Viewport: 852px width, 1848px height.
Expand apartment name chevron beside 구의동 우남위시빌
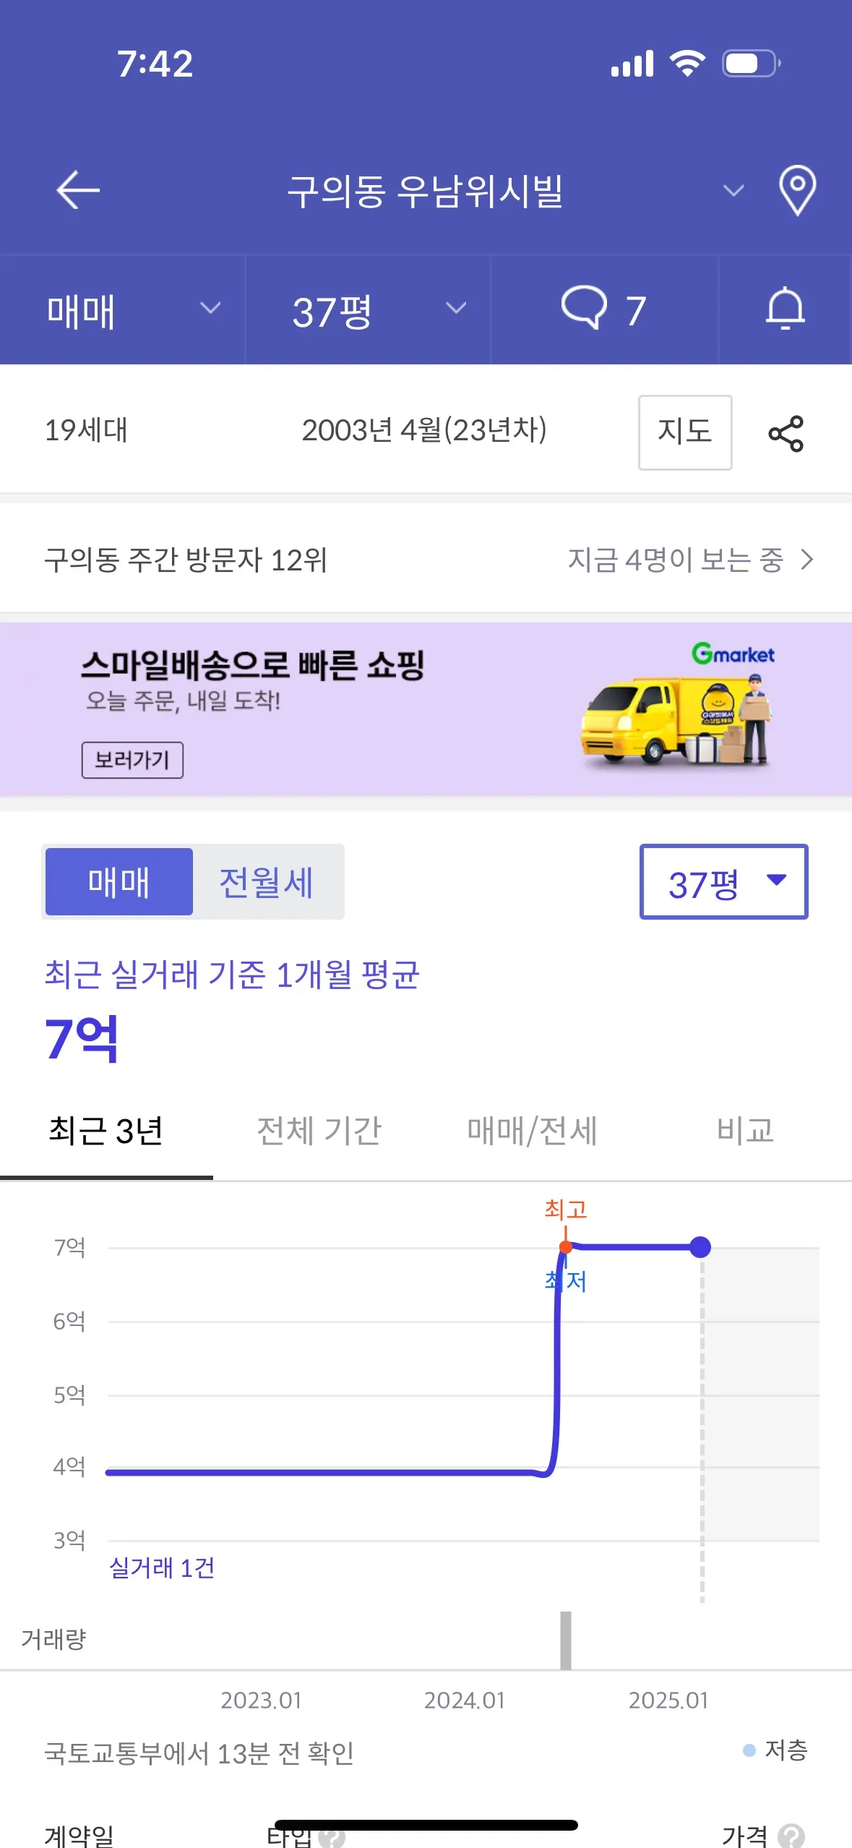tap(733, 191)
